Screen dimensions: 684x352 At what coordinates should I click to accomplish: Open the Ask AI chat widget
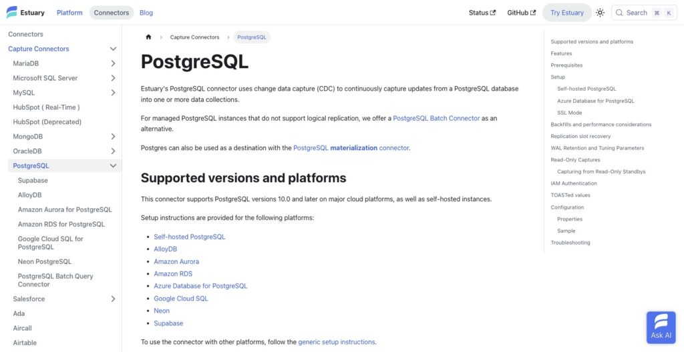[x=661, y=327]
